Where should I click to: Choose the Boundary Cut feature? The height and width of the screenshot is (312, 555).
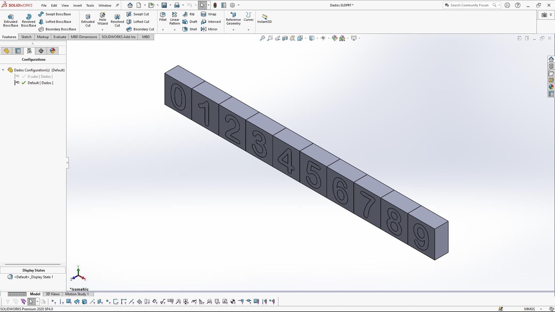[140, 29]
